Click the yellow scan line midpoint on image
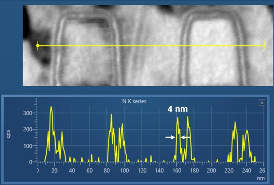The width and height of the screenshot is (274, 185). click(151, 46)
